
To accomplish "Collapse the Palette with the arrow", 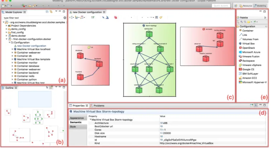I will tap(265, 18).
